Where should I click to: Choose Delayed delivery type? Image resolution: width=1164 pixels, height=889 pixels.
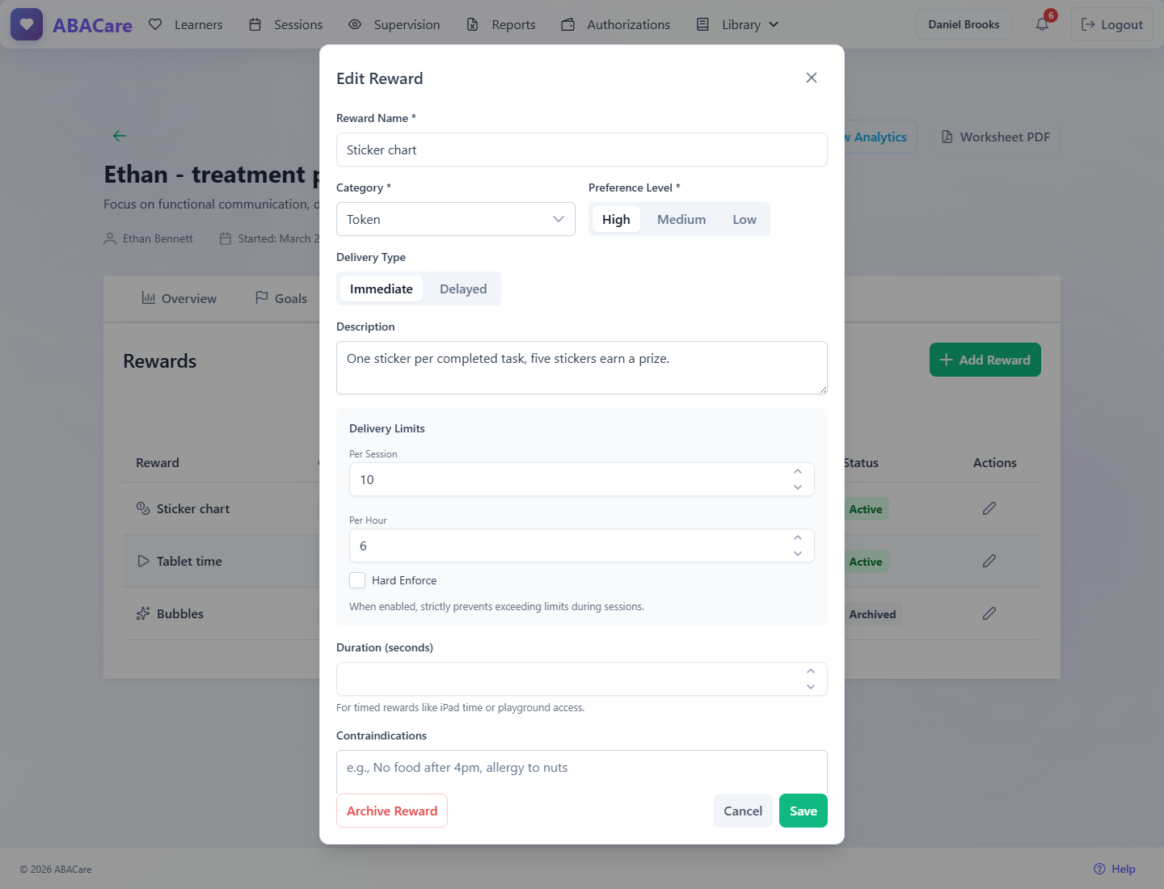(x=463, y=289)
